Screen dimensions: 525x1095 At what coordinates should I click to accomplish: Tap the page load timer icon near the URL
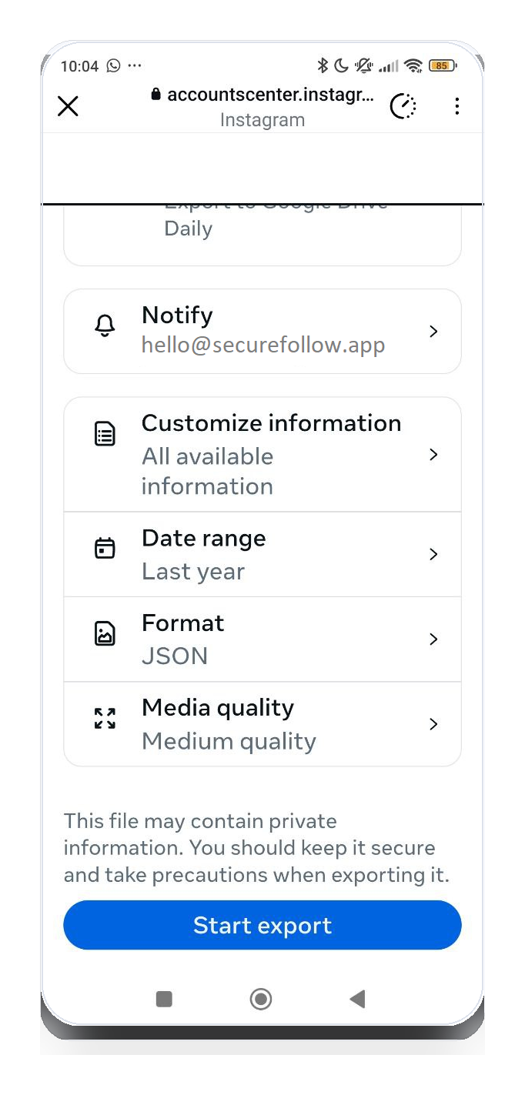click(x=403, y=105)
